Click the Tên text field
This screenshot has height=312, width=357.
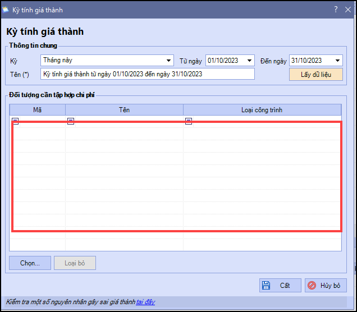tap(148, 74)
